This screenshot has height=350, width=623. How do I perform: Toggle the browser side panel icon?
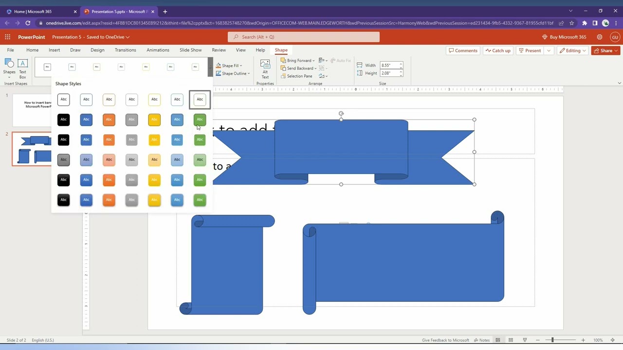(595, 23)
